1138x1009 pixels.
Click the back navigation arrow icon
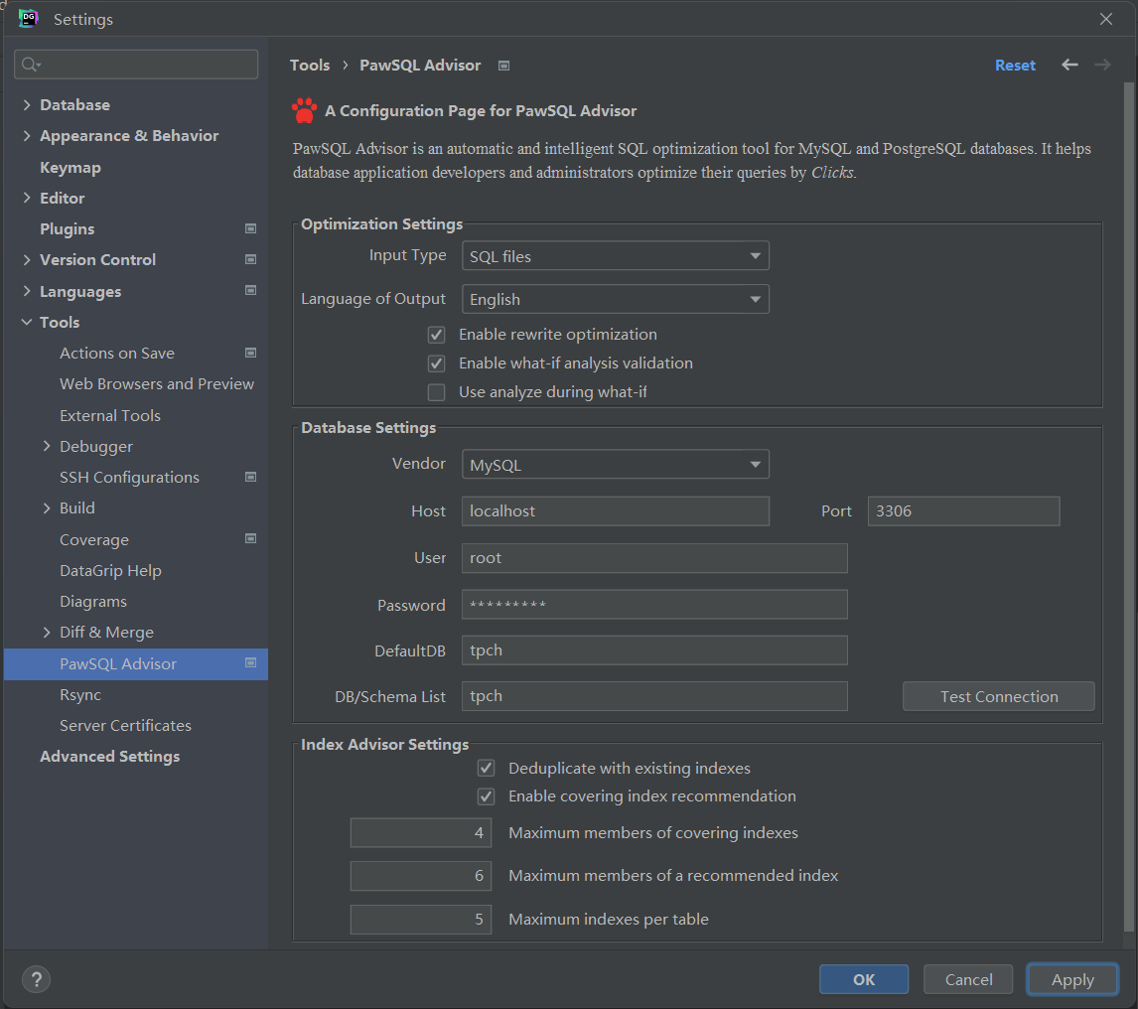pos(1069,65)
